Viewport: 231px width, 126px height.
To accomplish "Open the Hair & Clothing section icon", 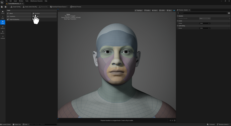I will (x=3, y=32).
